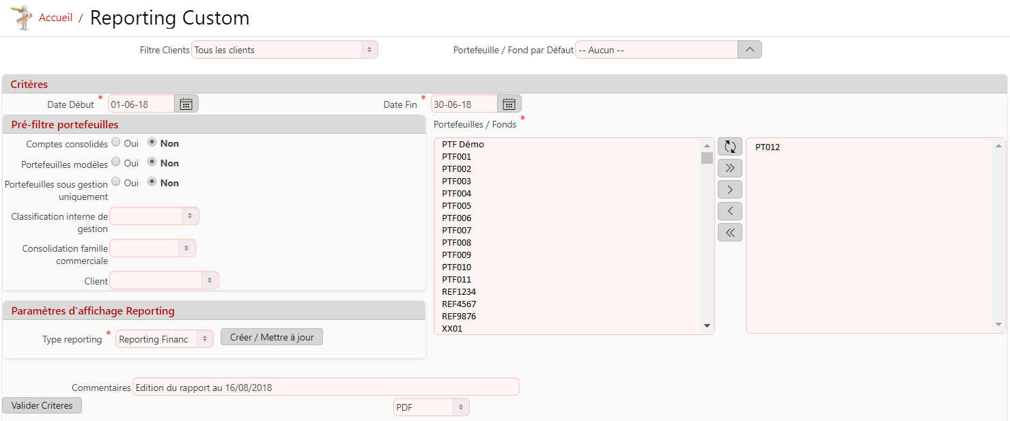Select Non for Portefeuilles sous gestion uniquement

pyautogui.click(x=152, y=182)
